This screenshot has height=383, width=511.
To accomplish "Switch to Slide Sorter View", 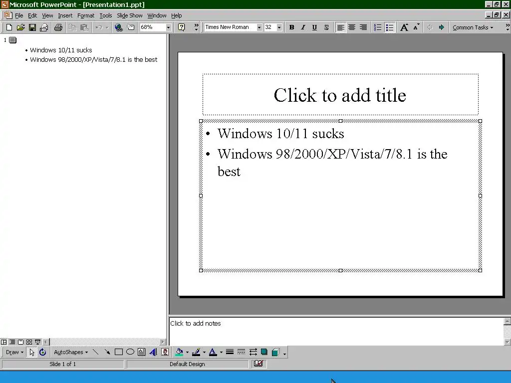I will point(29,342).
